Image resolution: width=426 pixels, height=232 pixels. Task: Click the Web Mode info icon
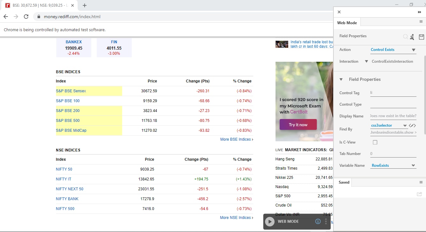tap(318, 221)
